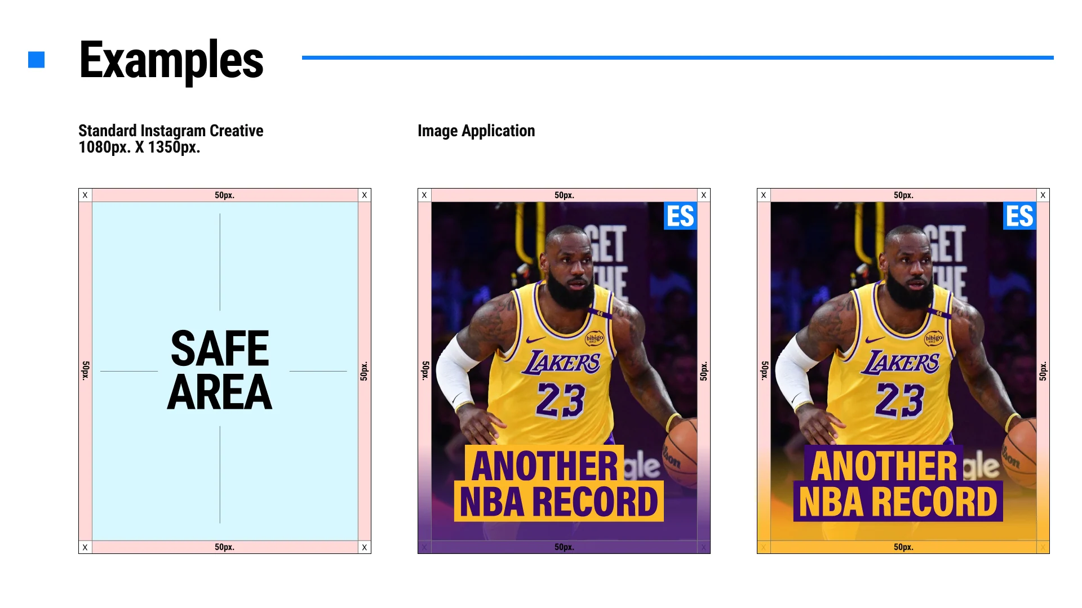1082x608 pixels.
Task: Click the top-right X corner box of the yellow-gradient creative
Action: [1043, 195]
